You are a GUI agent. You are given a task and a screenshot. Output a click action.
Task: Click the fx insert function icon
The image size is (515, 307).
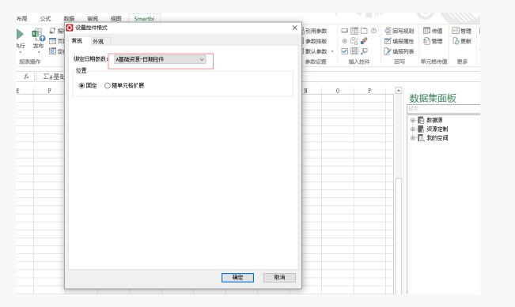[x=26, y=77]
